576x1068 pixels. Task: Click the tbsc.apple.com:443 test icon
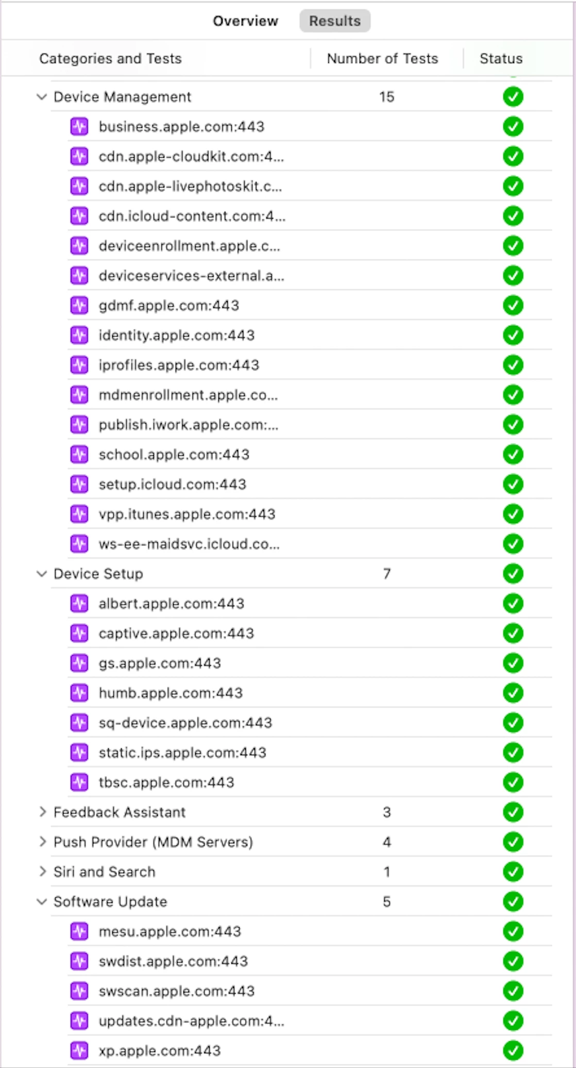(79, 782)
